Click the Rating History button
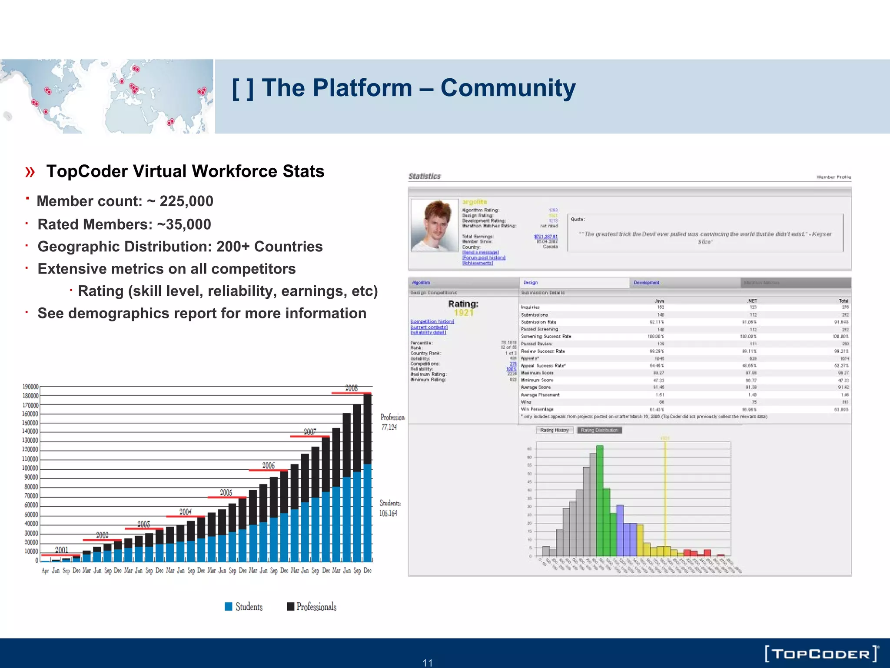This screenshot has height=668, width=890. pos(555,430)
